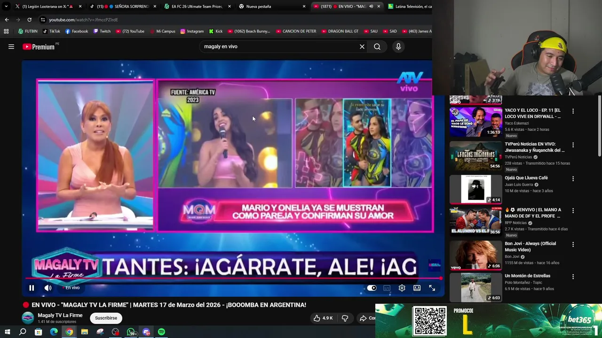Open options for Un Montón de Estrellas video

pos(573,277)
